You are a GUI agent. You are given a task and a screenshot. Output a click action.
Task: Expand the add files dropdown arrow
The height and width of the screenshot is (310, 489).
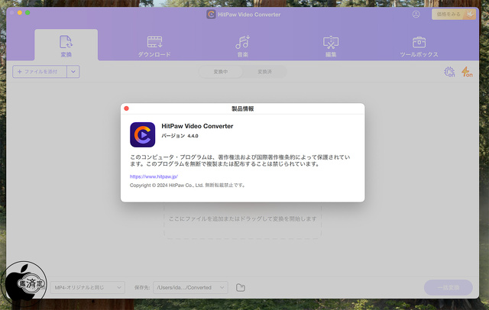pos(73,72)
